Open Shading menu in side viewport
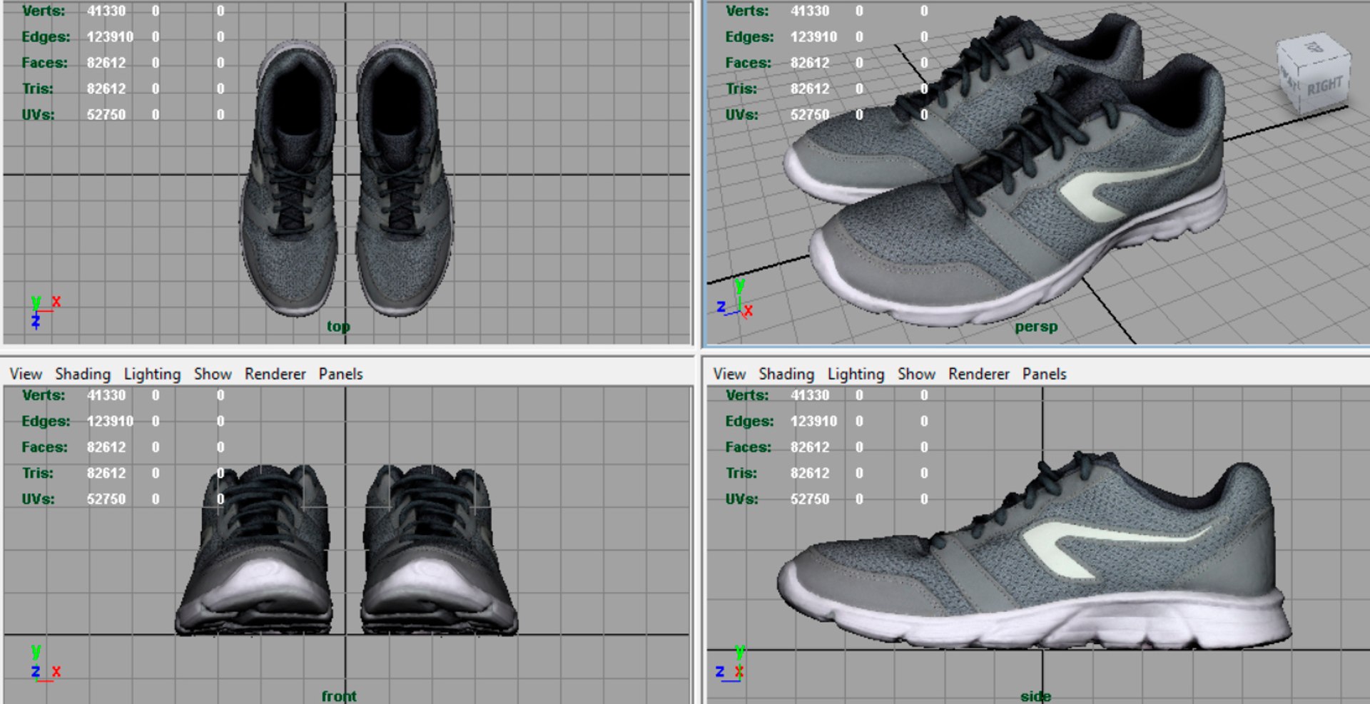The image size is (1370, 704). pyautogui.click(x=786, y=374)
